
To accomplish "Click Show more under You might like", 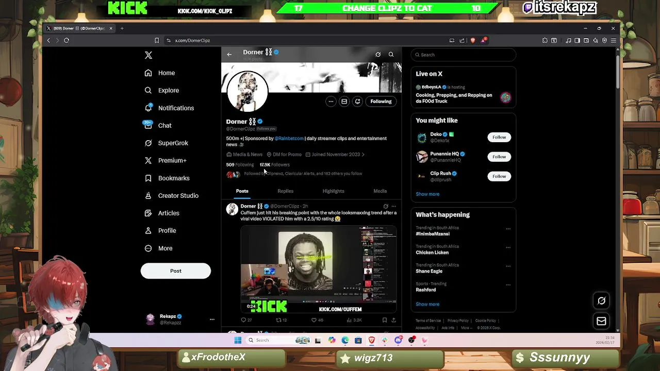I will click(x=427, y=194).
